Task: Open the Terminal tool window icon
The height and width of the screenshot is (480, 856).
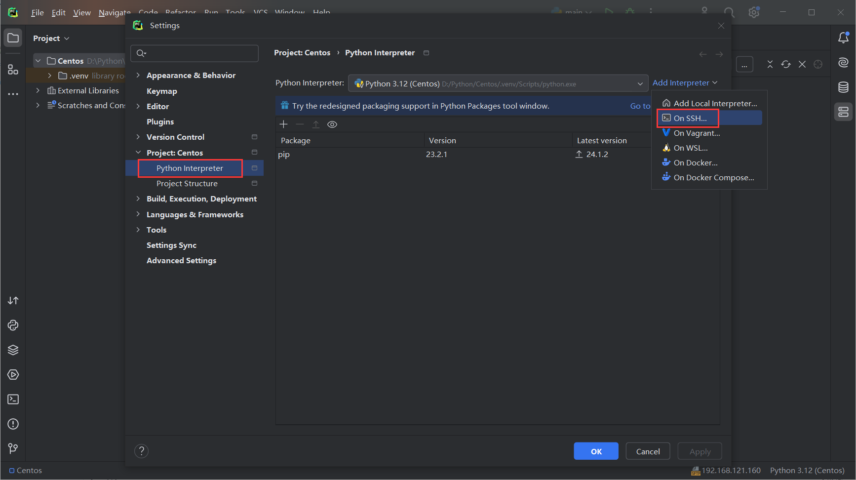Action: [13, 400]
